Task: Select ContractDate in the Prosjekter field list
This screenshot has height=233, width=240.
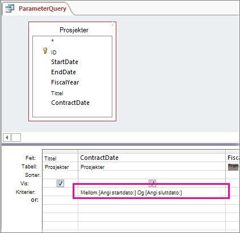Action: click(70, 103)
